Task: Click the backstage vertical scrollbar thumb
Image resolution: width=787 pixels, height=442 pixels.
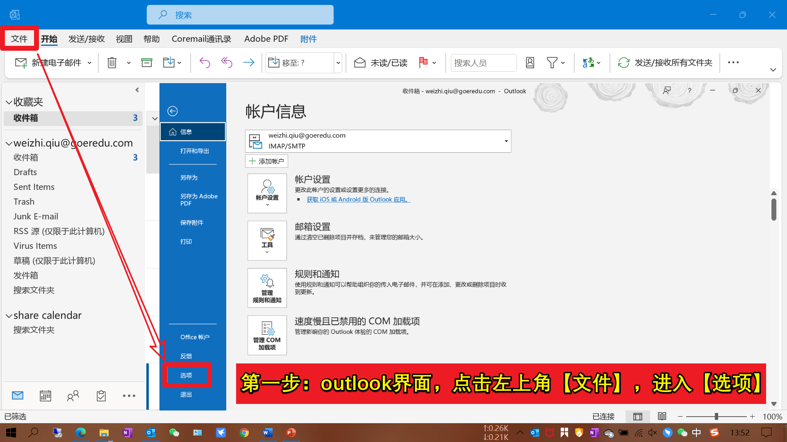Action: [774, 209]
